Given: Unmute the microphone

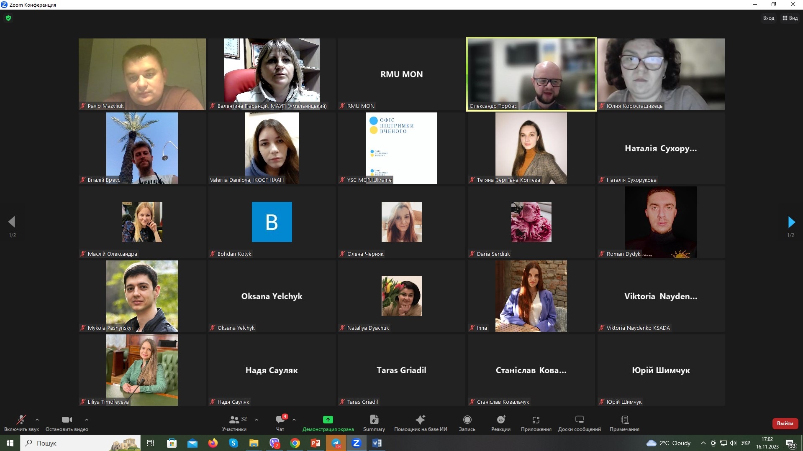Looking at the screenshot, I should [21, 420].
